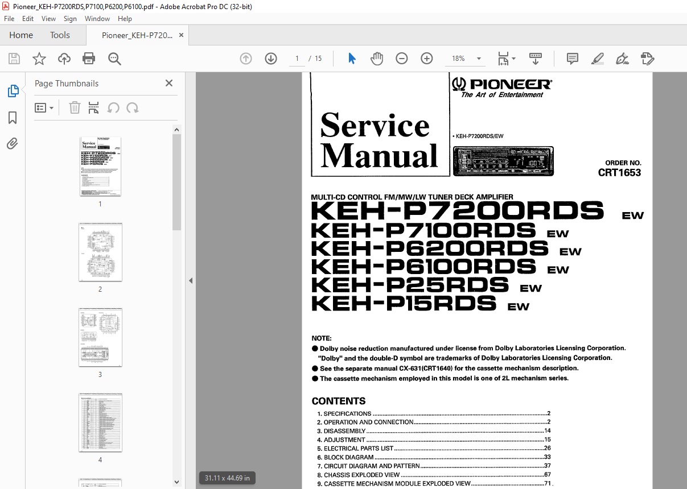687x489 pixels.
Task: Switch to the Home tab
Action: coord(21,35)
